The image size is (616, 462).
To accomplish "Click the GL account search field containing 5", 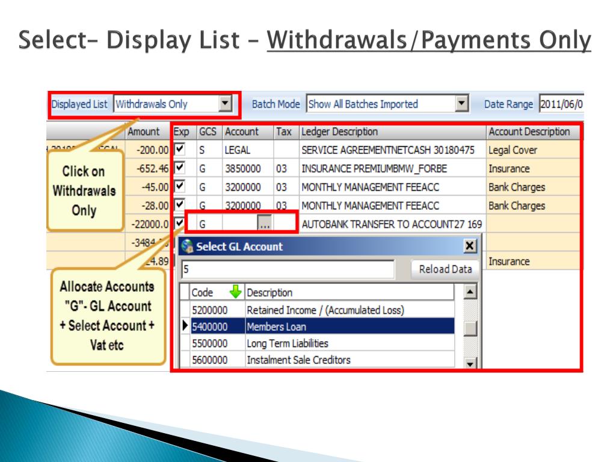I will 288,269.
